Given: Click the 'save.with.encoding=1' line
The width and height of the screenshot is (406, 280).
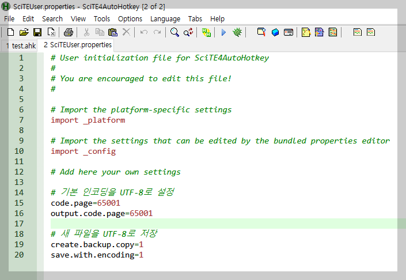Looking at the screenshot, I should 97,255.
